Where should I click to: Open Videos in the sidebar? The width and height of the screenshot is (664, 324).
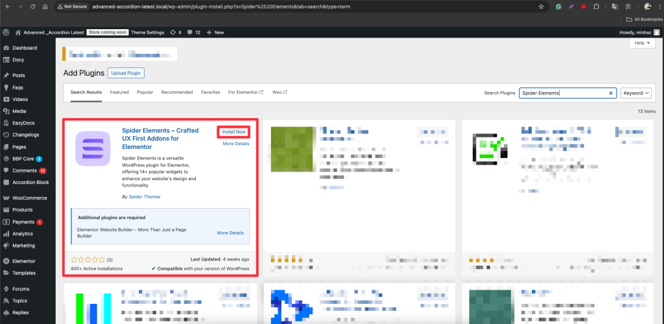tap(20, 99)
